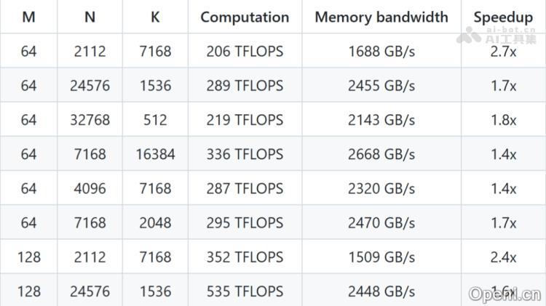Select the 2.4x speedup cell
546x306 pixels.
click(x=503, y=257)
